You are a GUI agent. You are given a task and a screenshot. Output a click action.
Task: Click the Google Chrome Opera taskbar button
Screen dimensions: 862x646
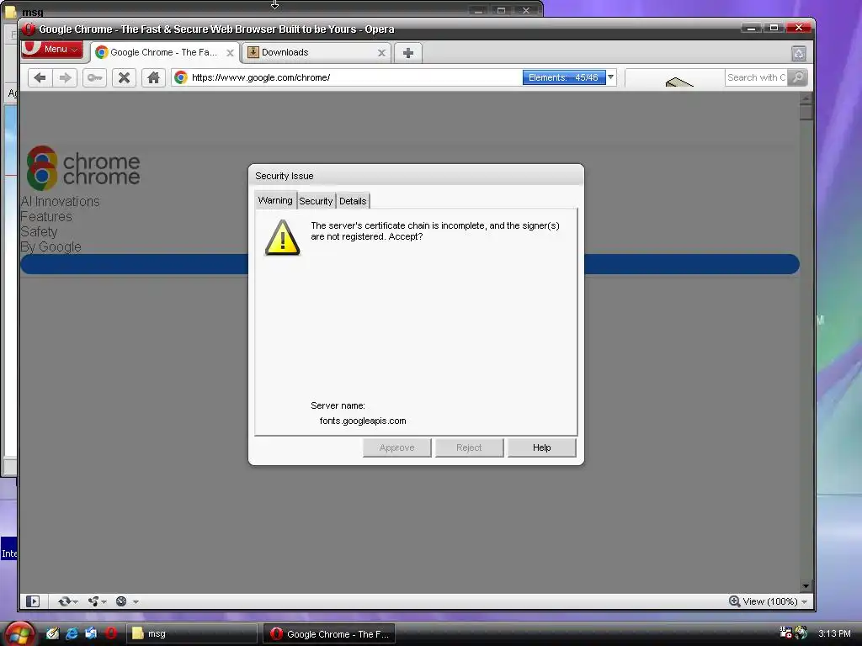point(329,634)
